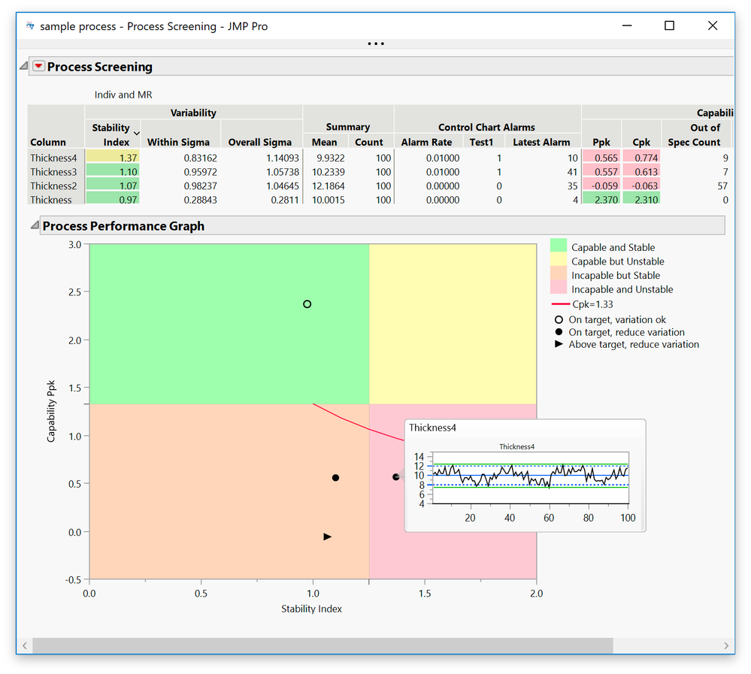Click the open circle legend marker
The height and width of the screenshot is (674, 751).
[559, 319]
